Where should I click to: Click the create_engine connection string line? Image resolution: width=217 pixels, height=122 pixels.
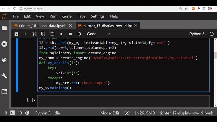[x=118, y=58]
